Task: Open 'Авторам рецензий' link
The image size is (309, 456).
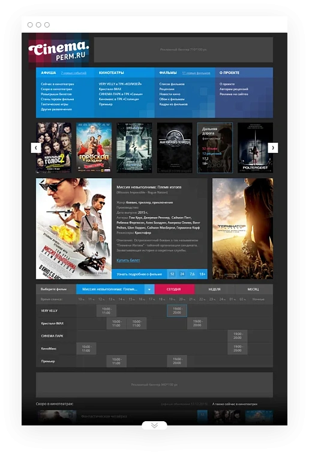Action: [x=234, y=89]
